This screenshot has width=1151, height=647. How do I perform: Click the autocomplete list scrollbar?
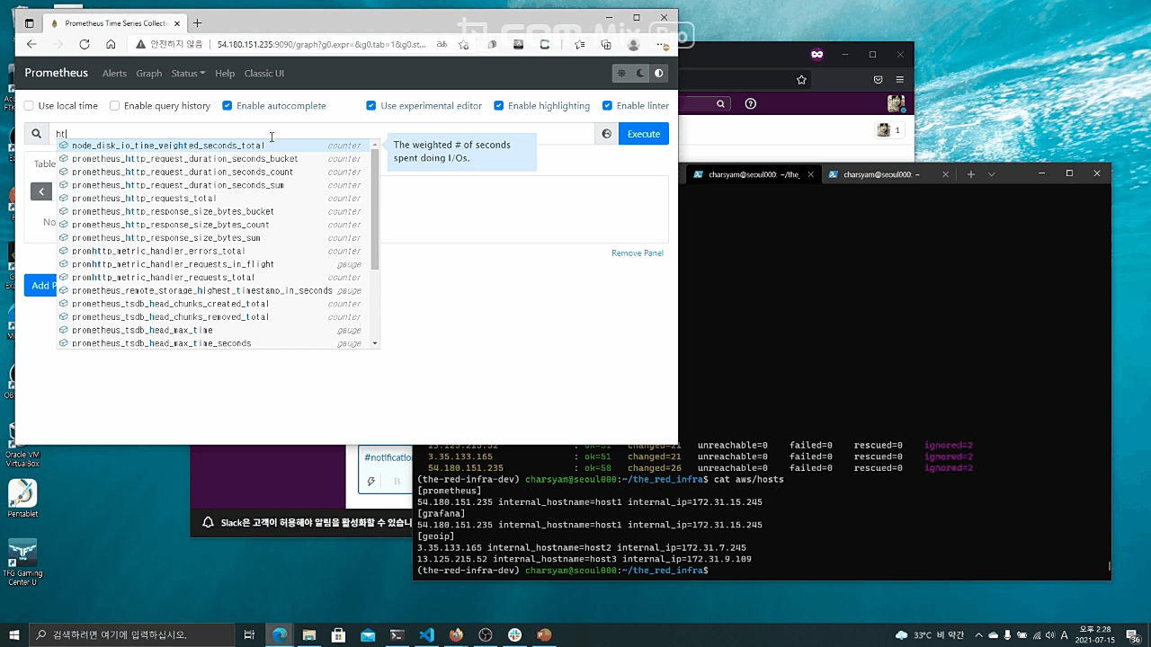pos(375,209)
